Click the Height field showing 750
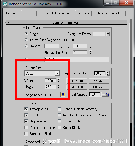 [x=50, y=87]
